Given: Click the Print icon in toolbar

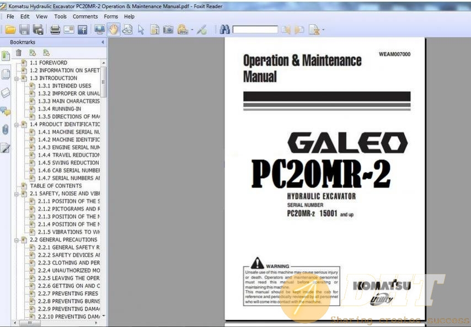Looking at the screenshot, I should pyautogui.click(x=55, y=29).
